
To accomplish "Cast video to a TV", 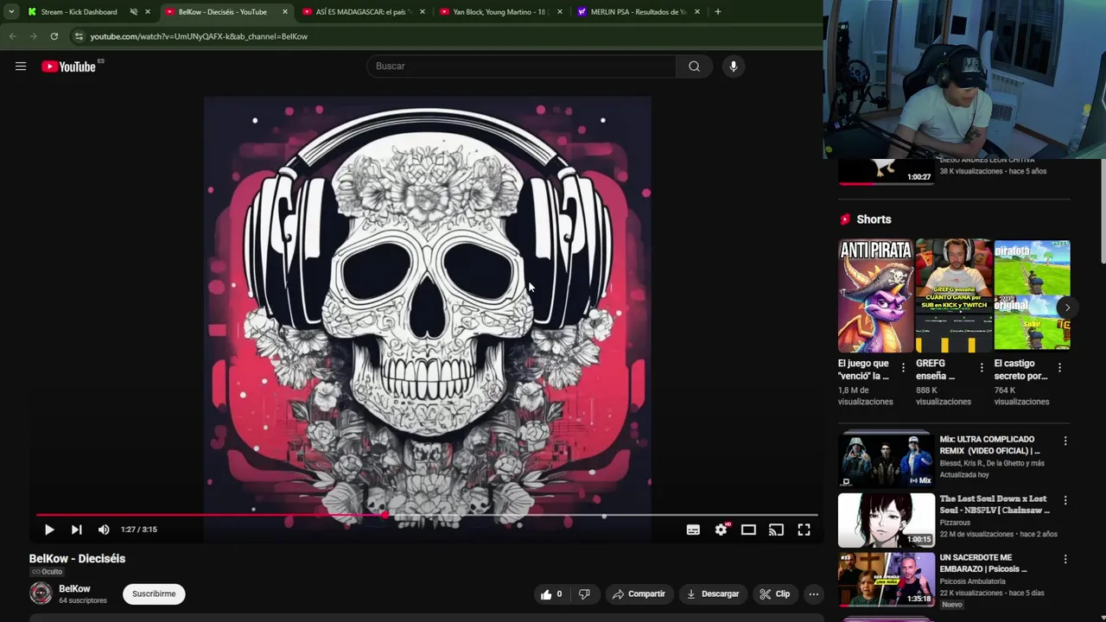I will pyautogui.click(x=776, y=530).
